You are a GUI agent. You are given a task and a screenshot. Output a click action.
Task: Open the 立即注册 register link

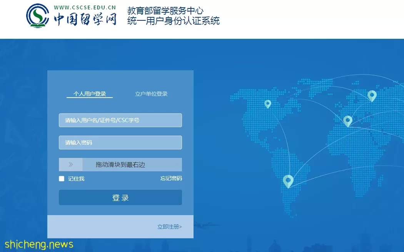[x=170, y=227]
